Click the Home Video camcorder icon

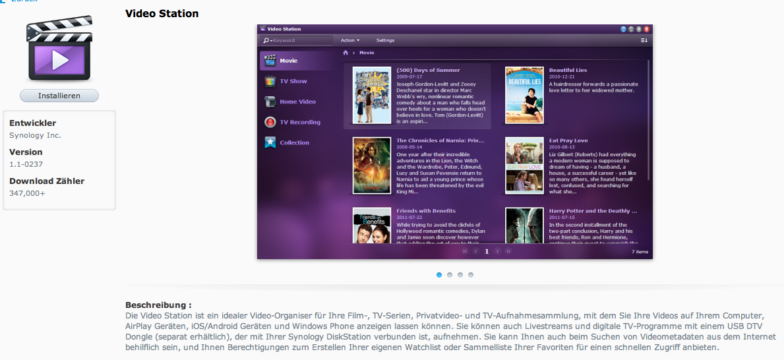point(270,102)
